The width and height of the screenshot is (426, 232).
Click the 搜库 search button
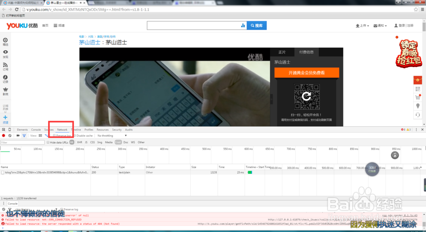[x=257, y=25]
